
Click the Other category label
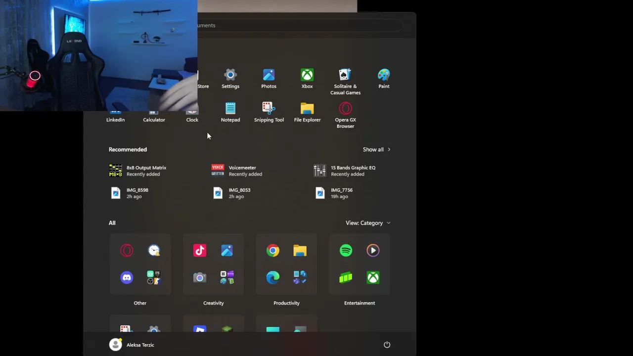pyautogui.click(x=140, y=303)
